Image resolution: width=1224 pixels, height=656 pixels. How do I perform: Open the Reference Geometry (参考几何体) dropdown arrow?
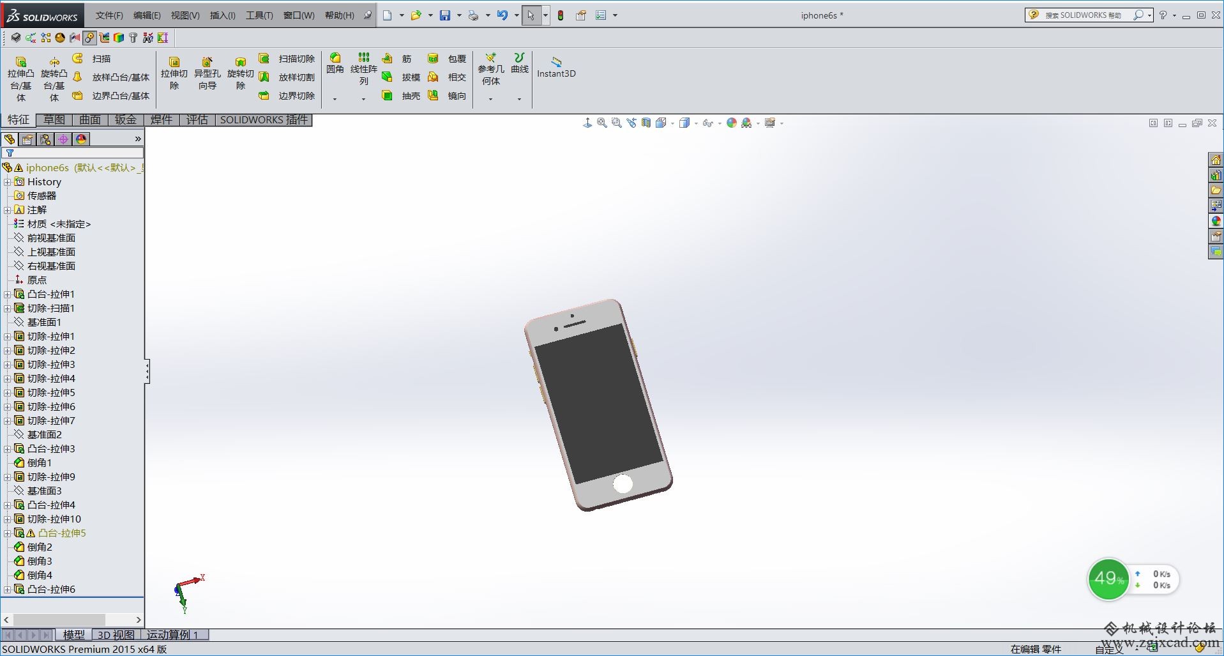[x=490, y=99]
